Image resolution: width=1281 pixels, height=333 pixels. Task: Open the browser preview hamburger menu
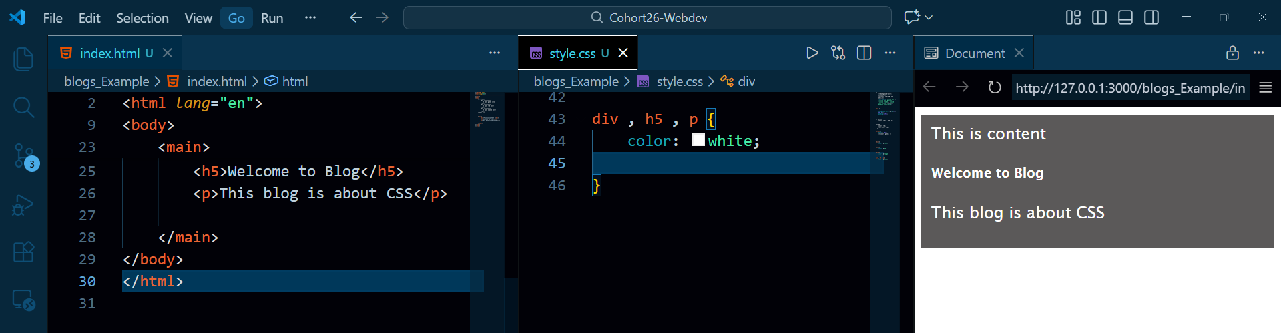coord(1265,87)
